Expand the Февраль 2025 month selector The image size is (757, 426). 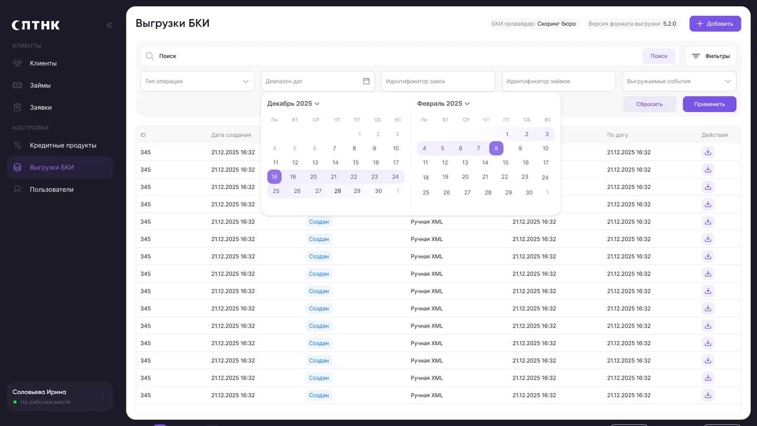443,103
